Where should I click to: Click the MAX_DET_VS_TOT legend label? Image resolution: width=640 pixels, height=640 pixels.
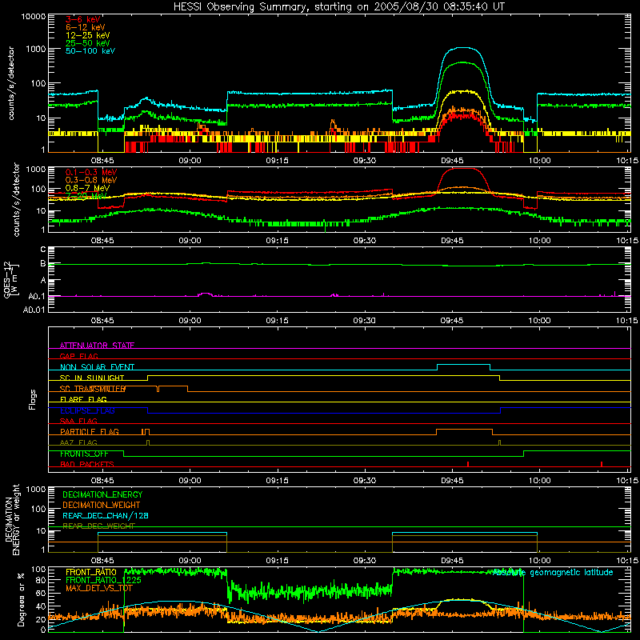99,588
